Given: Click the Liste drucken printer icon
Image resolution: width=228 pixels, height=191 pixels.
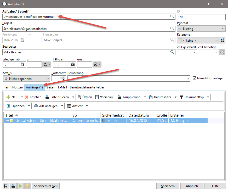Looking at the screenshot, I should (48, 97).
